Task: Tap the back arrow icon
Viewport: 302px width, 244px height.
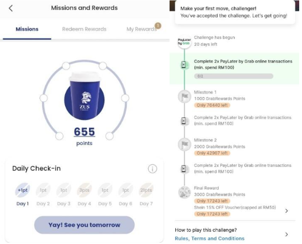Action: pyautogui.click(x=11, y=8)
